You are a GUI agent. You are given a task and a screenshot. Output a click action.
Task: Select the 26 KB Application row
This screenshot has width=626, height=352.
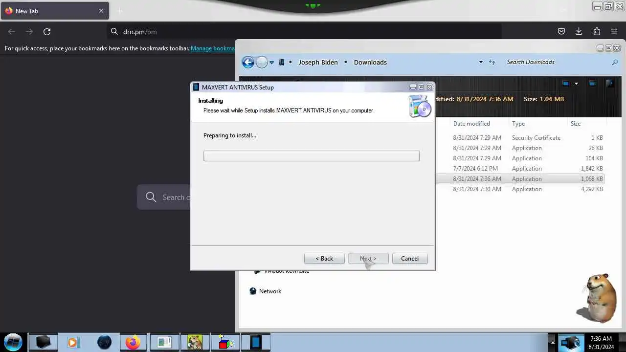tap(519, 148)
